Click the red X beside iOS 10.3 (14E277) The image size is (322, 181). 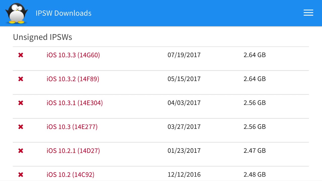(21, 127)
